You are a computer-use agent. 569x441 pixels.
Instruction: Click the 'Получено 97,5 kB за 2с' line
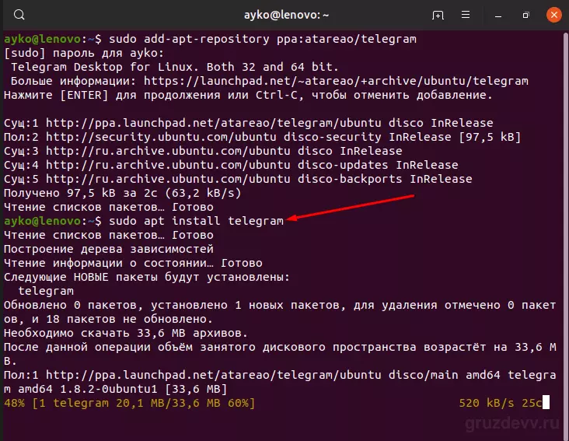pos(122,193)
